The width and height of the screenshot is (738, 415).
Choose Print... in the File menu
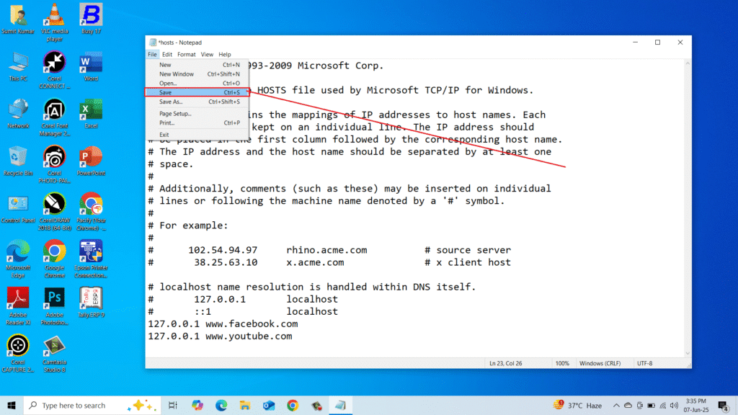coord(197,122)
